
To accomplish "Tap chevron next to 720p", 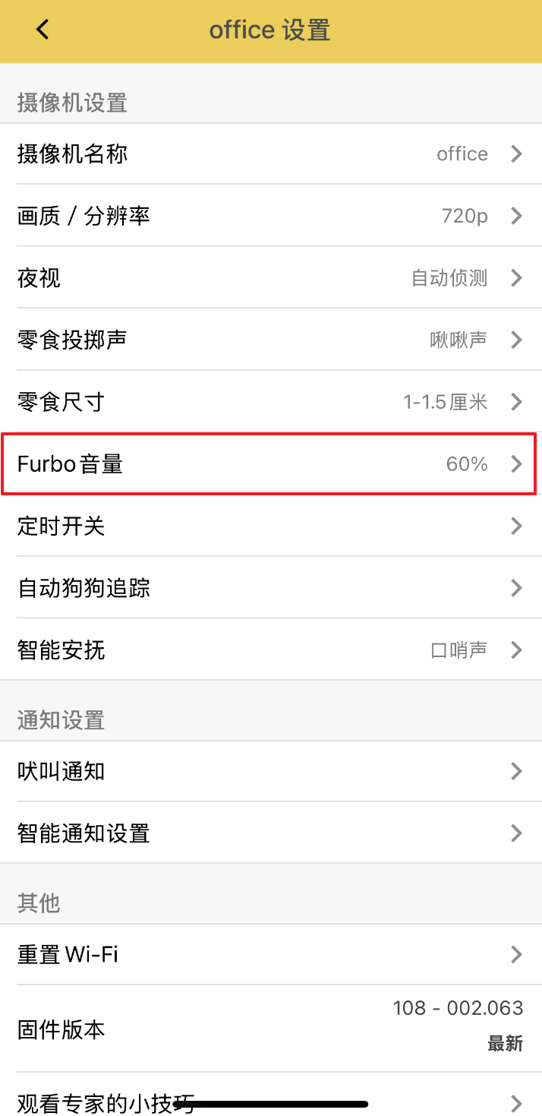I will tap(516, 217).
